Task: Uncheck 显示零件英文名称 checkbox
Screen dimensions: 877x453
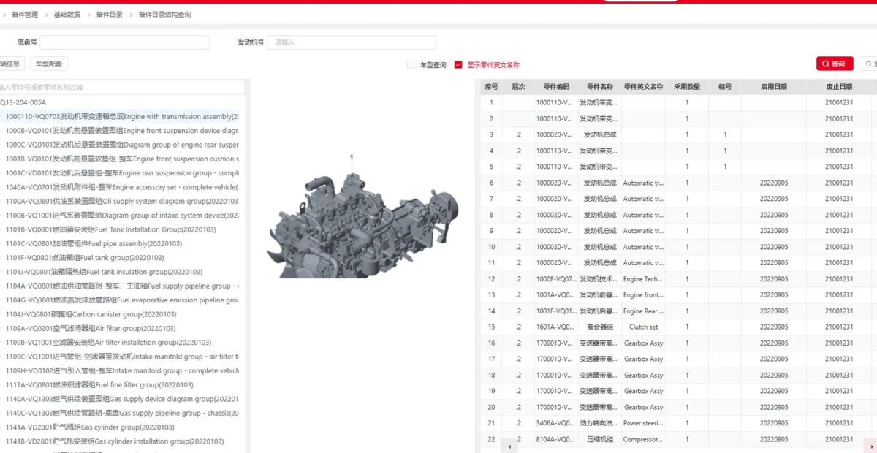Action: pyautogui.click(x=458, y=65)
